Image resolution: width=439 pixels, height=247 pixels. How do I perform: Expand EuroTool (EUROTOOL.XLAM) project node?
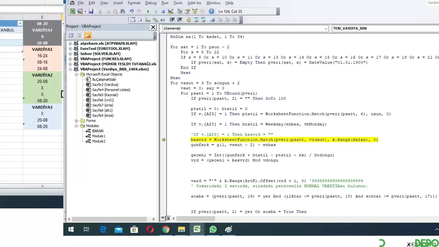[70, 49]
